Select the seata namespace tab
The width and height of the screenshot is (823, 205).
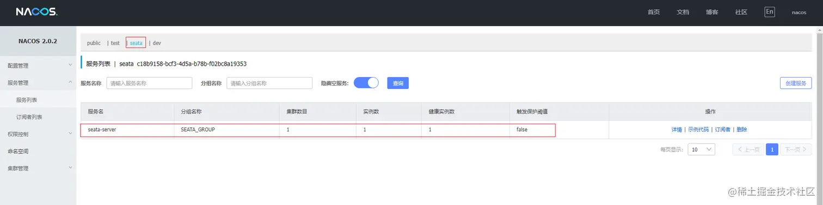[136, 43]
